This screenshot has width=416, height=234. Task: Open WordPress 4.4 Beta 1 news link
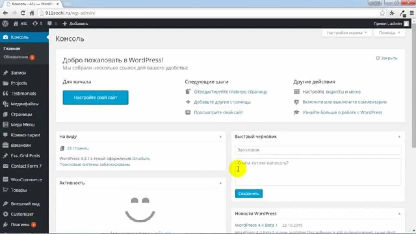coord(256,225)
